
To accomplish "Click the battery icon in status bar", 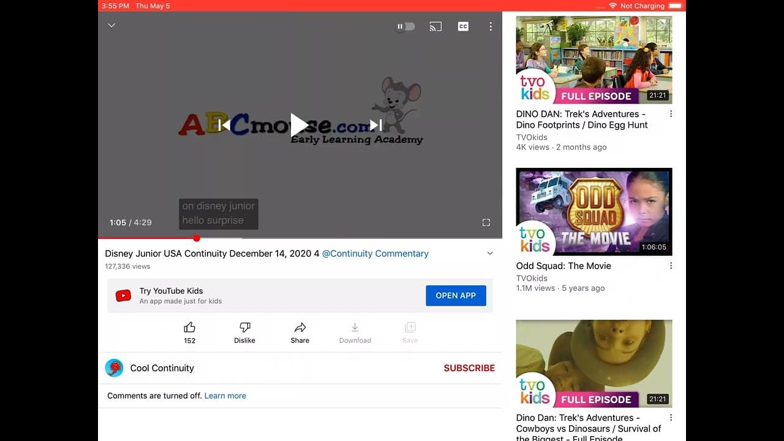I will [676, 6].
